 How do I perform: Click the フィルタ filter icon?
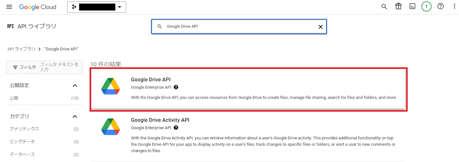(15, 67)
